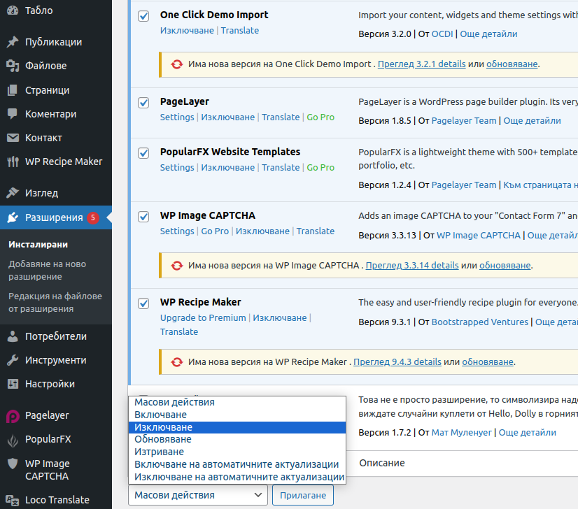Open 'Добавяне на ново разширение' submenu item
This screenshot has width=578, height=509.
[x=47, y=271]
